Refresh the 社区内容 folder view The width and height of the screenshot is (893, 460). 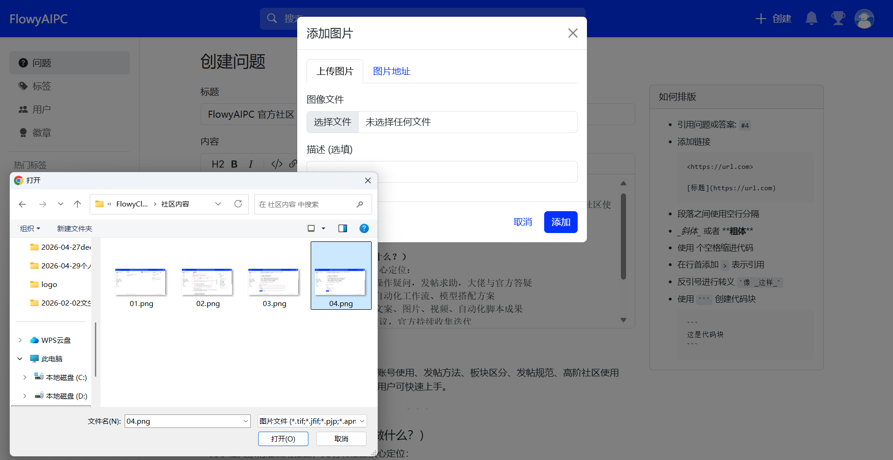(x=238, y=204)
